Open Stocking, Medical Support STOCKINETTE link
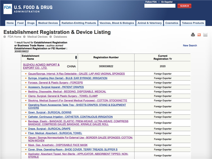This screenshot has width=212, height=159. tap(78, 101)
